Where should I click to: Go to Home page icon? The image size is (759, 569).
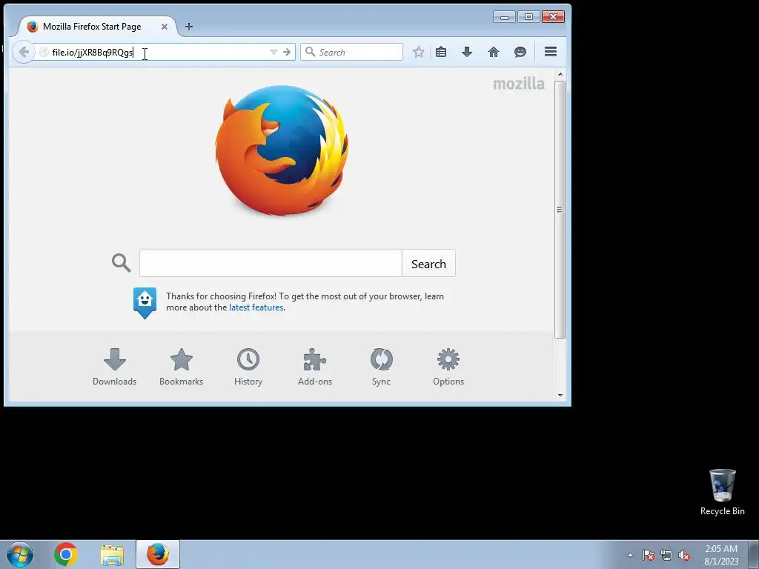click(493, 52)
